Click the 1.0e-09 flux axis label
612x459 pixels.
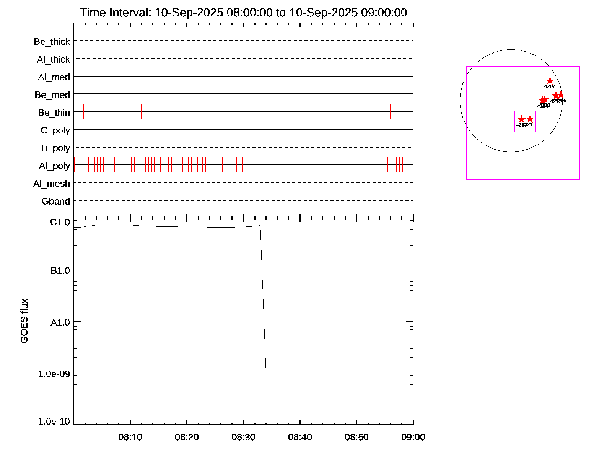54,374
